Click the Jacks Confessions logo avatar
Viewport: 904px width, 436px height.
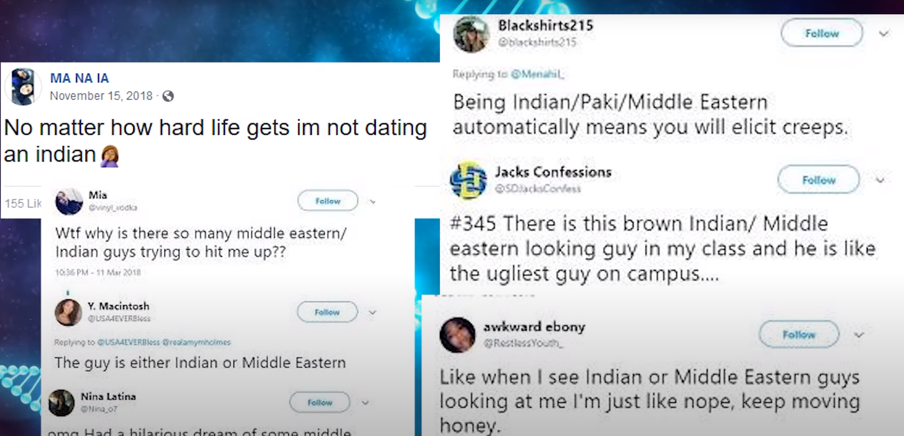point(468,180)
